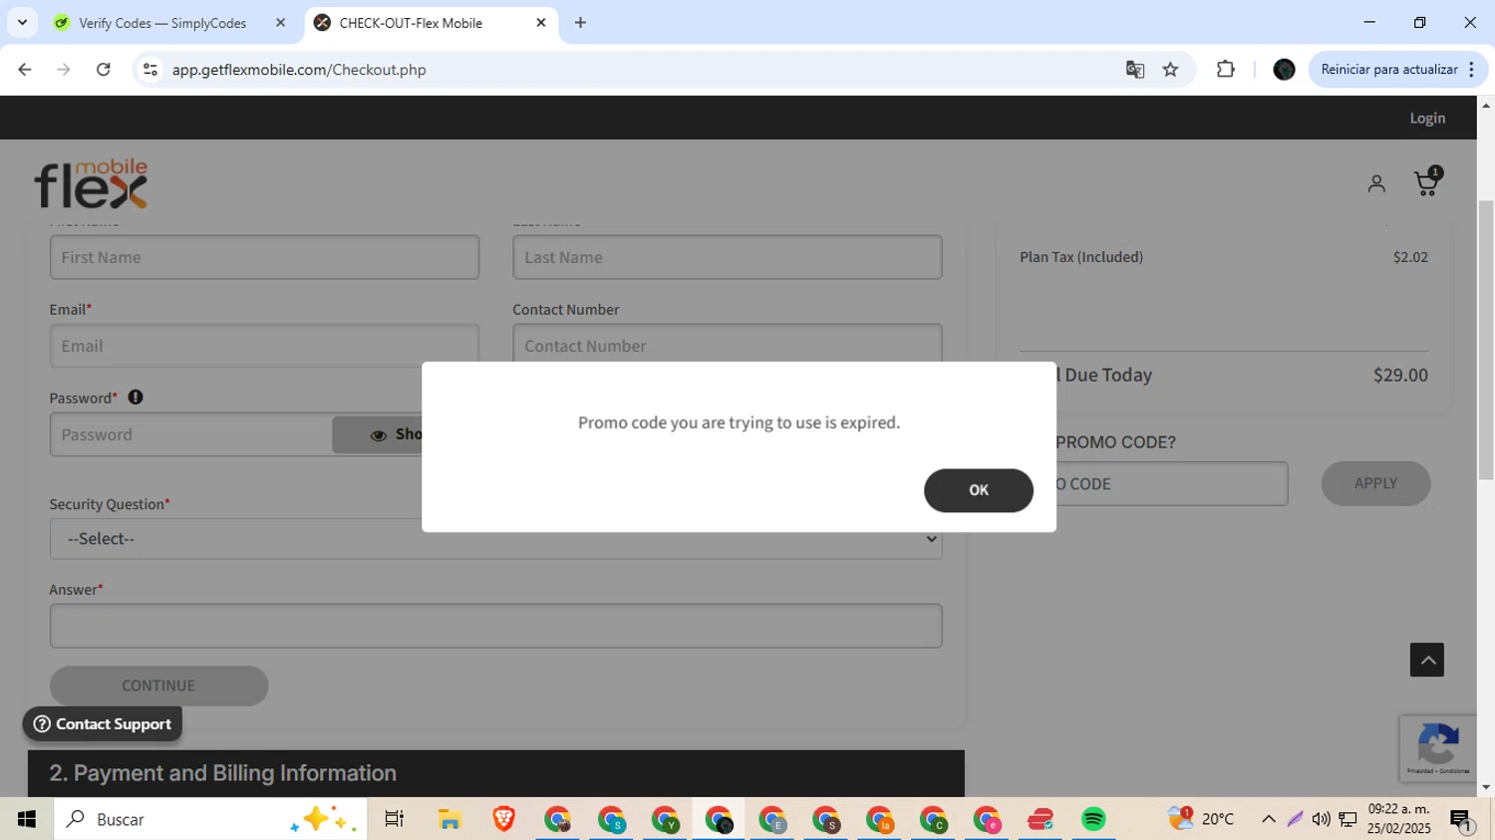
Task: Click the Login link
Action: (1427, 118)
